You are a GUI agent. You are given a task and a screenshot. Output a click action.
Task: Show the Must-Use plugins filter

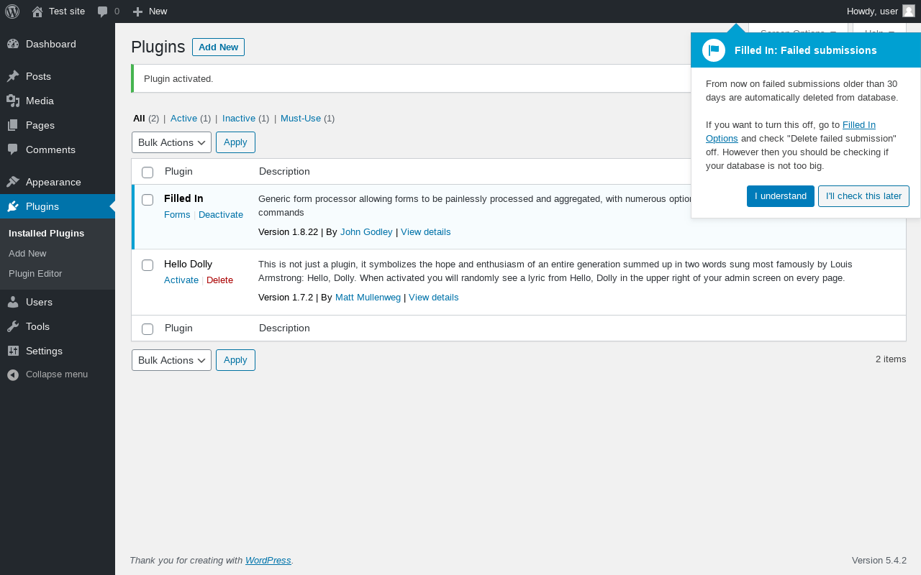click(301, 118)
